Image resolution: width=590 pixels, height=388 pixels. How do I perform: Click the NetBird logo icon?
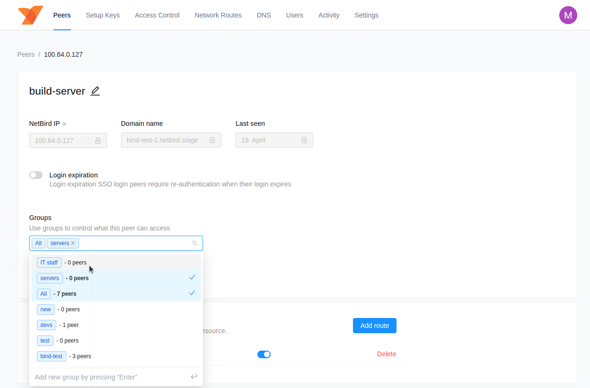30,15
